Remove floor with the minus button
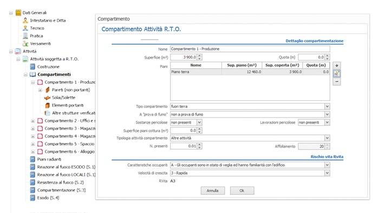Viewport: 379px width, 213px height. click(x=337, y=82)
